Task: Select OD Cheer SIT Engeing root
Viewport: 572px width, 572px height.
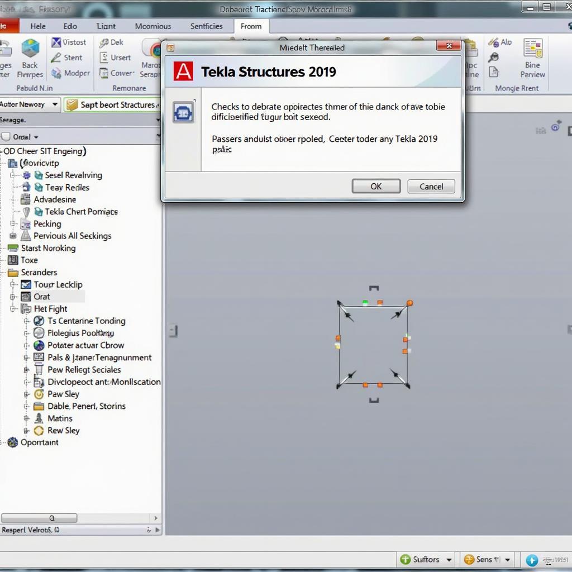Action: [x=45, y=151]
